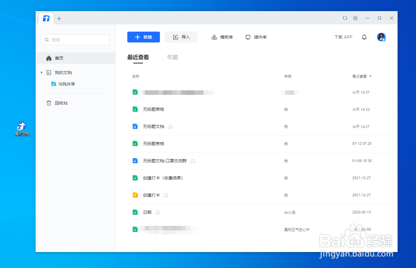Click shared-users icon beside 无标题文档-口罩交流群
Viewport: 416px width, 268px height.
193,161
